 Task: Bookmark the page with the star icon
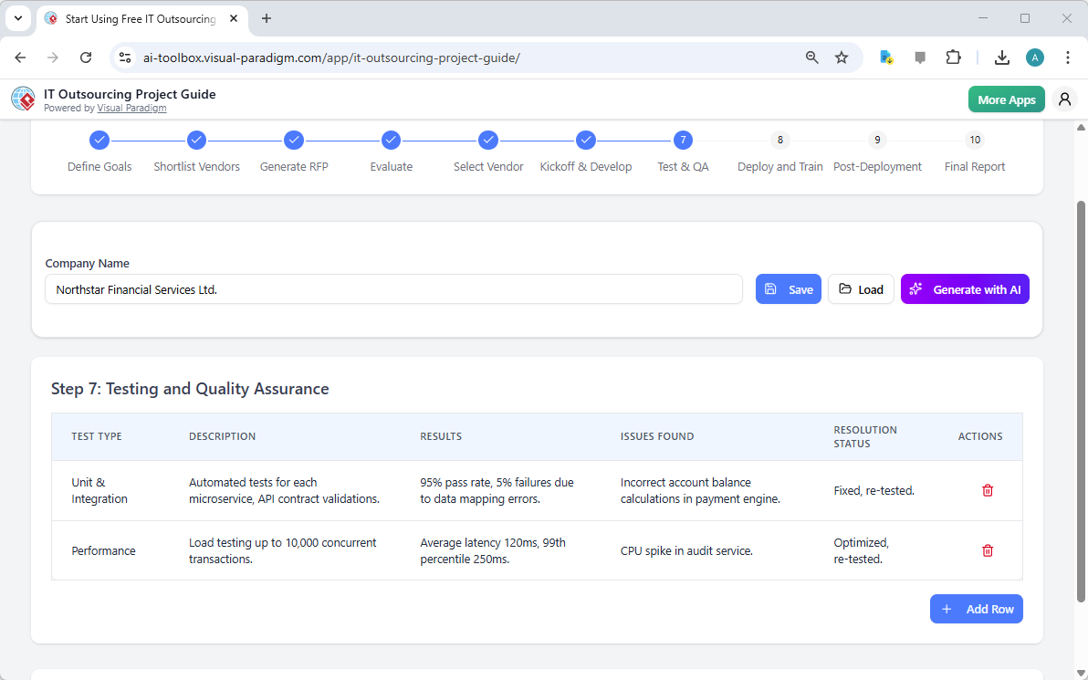841,57
